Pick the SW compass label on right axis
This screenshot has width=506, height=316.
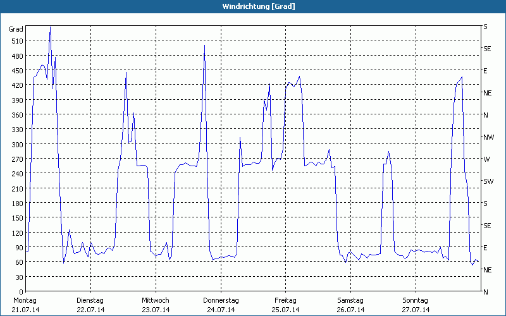point(488,181)
